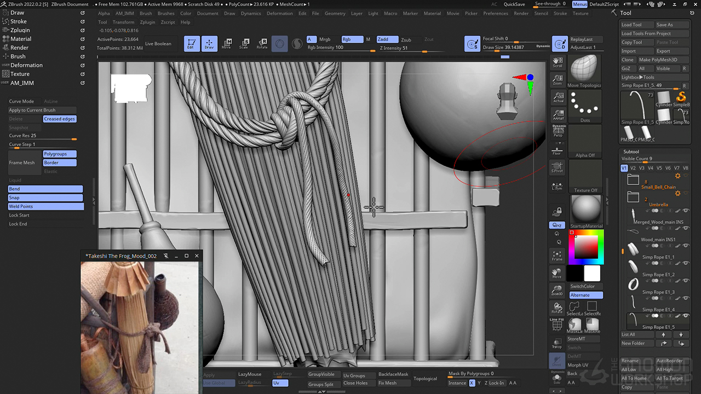Expand the Deformation palette in left tray
This screenshot has width=701, height=394.
pyautogui.click(x=26, y=65)
